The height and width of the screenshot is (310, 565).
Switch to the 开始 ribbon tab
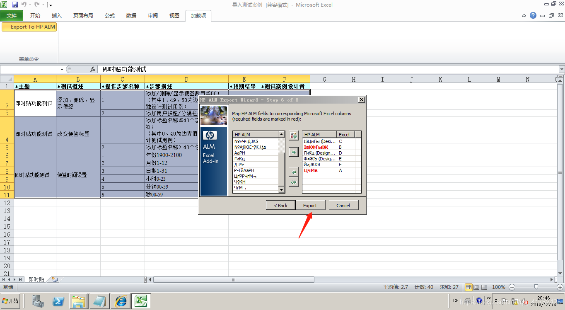point(35,16)
